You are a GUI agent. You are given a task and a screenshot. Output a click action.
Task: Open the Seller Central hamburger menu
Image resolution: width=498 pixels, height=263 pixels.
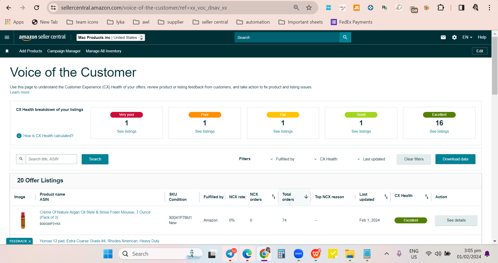7,37
